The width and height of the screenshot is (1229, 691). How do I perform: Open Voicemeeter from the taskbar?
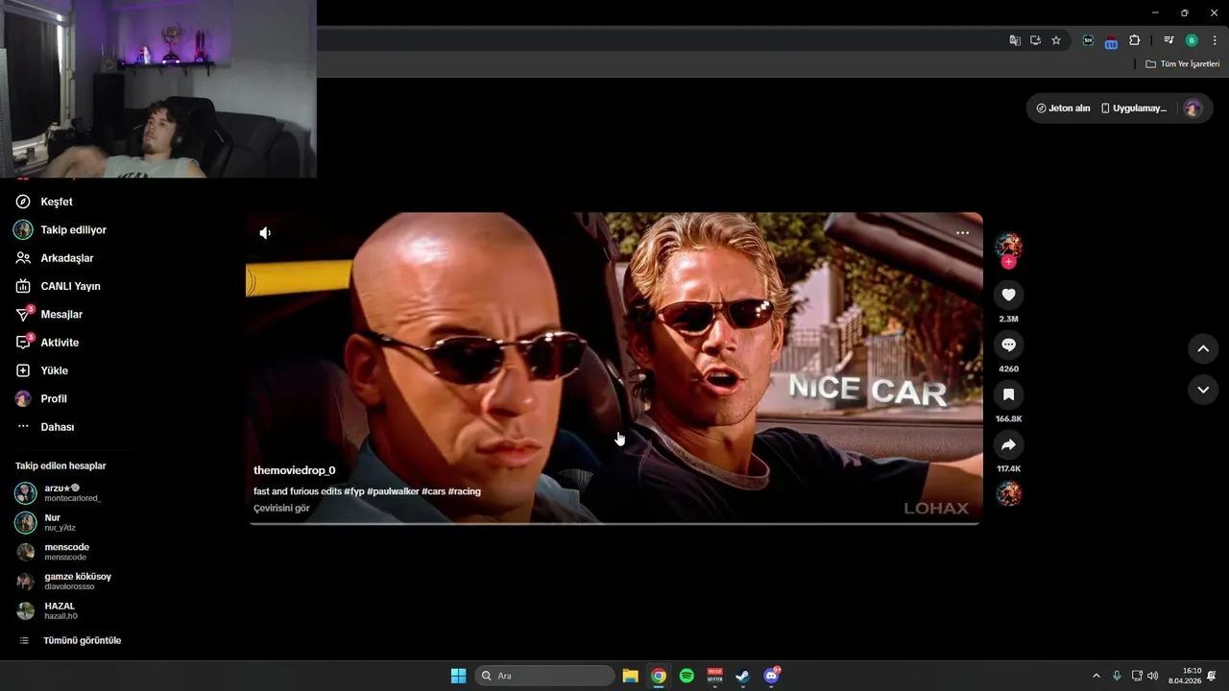[x=714, y=676]
